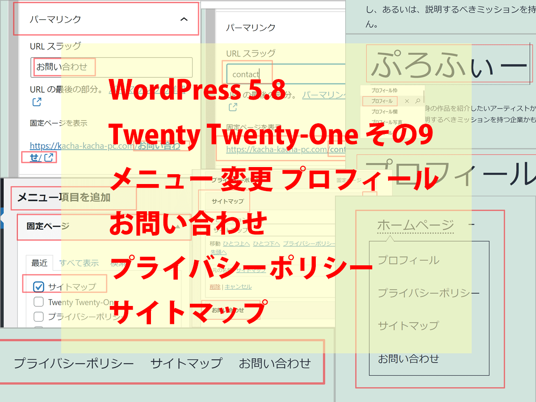Collapse the 固定ページ accordion section
The image size is (536, 402).
click(104, 226)
